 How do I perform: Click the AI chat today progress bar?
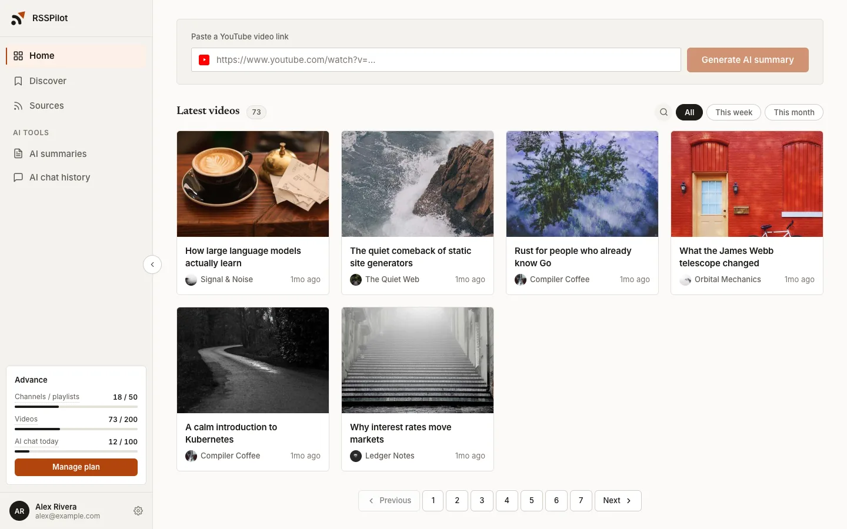point(76,451)
